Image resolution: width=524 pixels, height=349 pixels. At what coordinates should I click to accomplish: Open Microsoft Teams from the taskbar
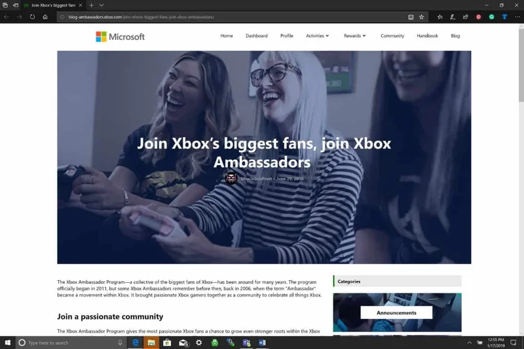(247, 342)
